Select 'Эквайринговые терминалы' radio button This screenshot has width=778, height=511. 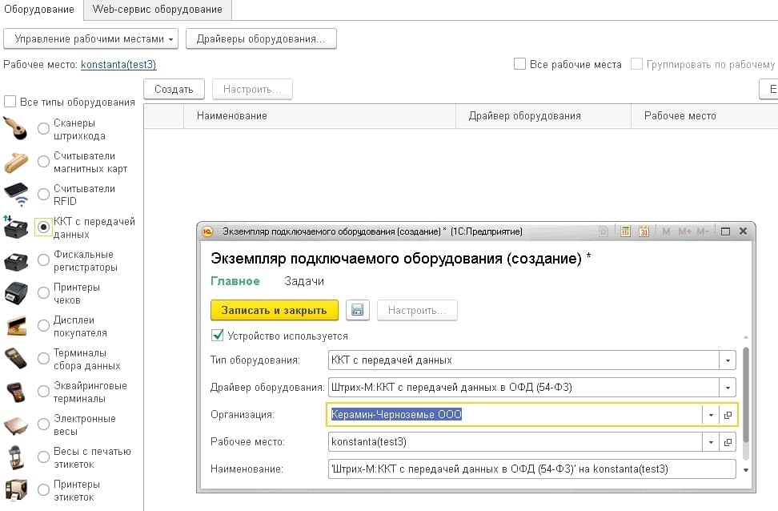(x=44, y=392)
